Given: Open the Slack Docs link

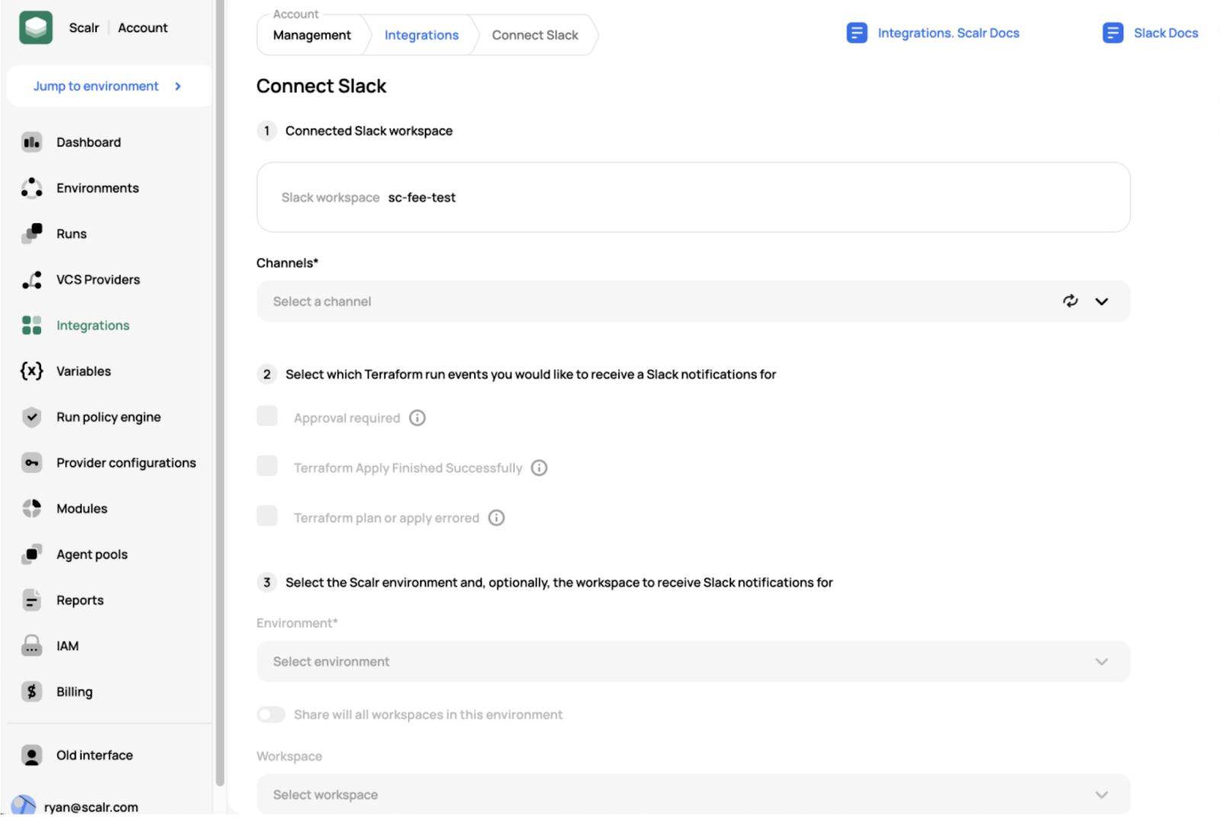Looking at the screenshot, I should click(1166, 33).
